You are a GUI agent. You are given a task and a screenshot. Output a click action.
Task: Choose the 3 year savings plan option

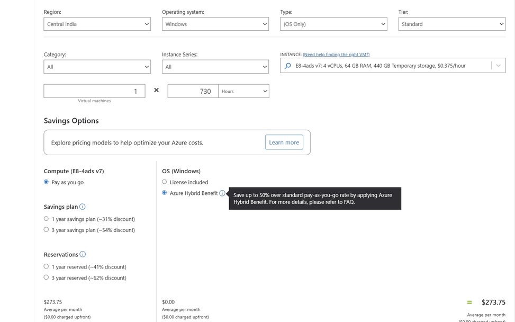pyautogui.click(x=46, y=229)
